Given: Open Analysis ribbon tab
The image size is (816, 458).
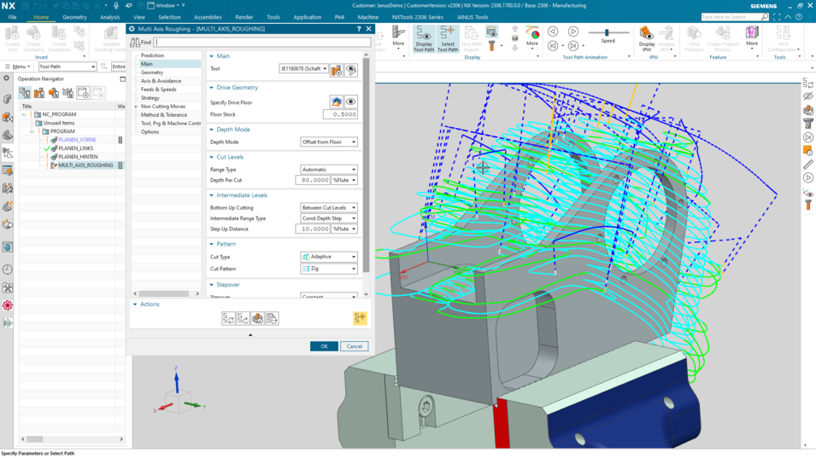Looking at the screenshot, I should [110, 17].
